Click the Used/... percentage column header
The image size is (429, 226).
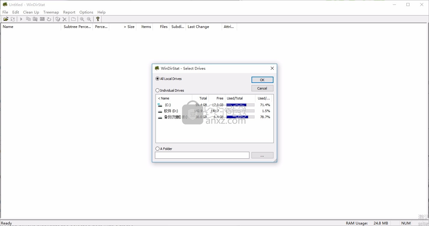tap(264, 98)
